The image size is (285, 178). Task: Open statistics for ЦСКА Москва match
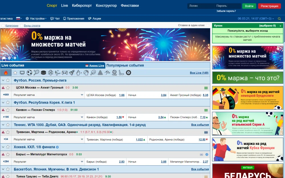point(3,88)
